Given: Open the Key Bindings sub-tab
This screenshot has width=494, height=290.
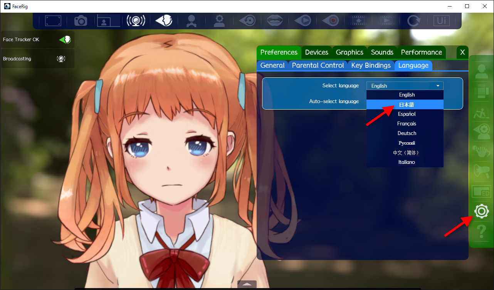Looking at the screenshot, I should coord(371,65).
